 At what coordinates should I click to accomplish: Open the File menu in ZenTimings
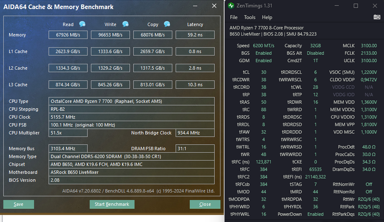click(x=234, y=17)
